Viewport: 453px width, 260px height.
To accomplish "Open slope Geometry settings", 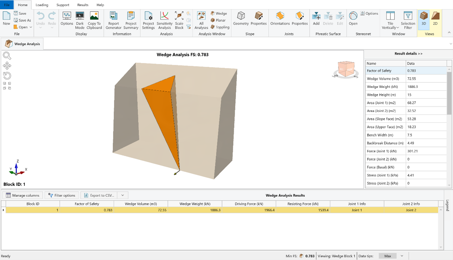I will point(241,19).
